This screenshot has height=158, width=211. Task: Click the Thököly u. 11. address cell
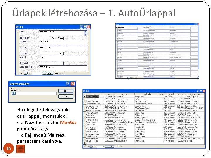click(x=195, y=120)
